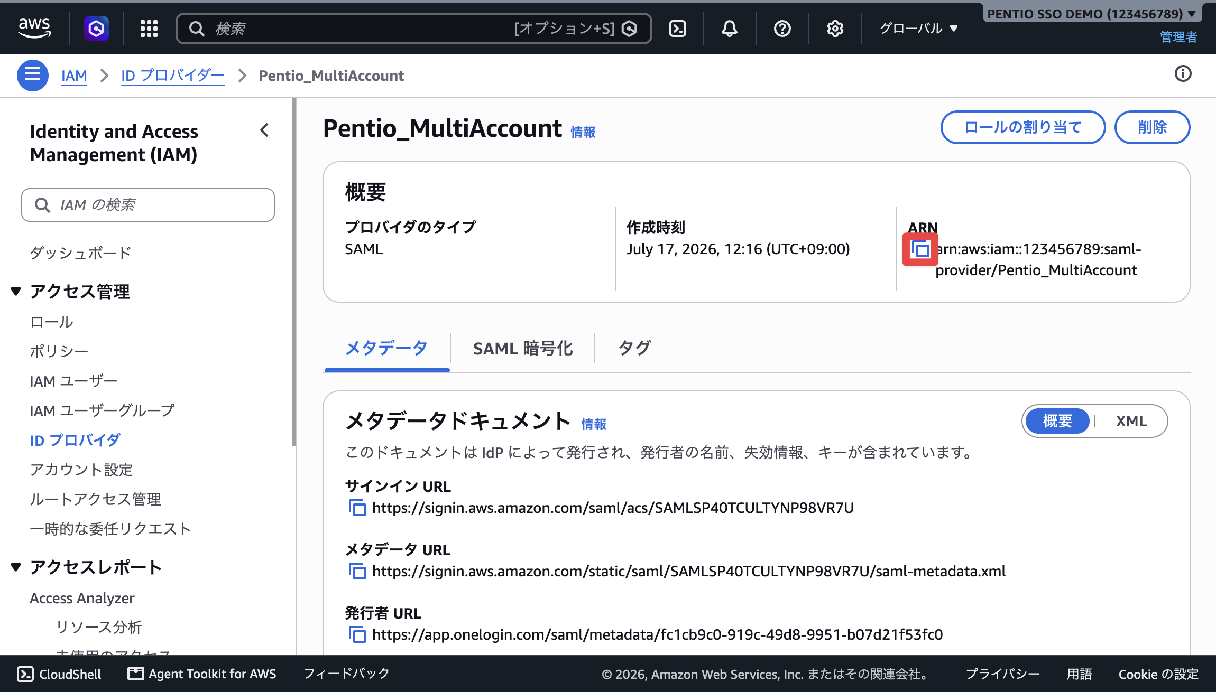
Task: Open Cookie の設定 in footer
Action: pos(1158,674)
